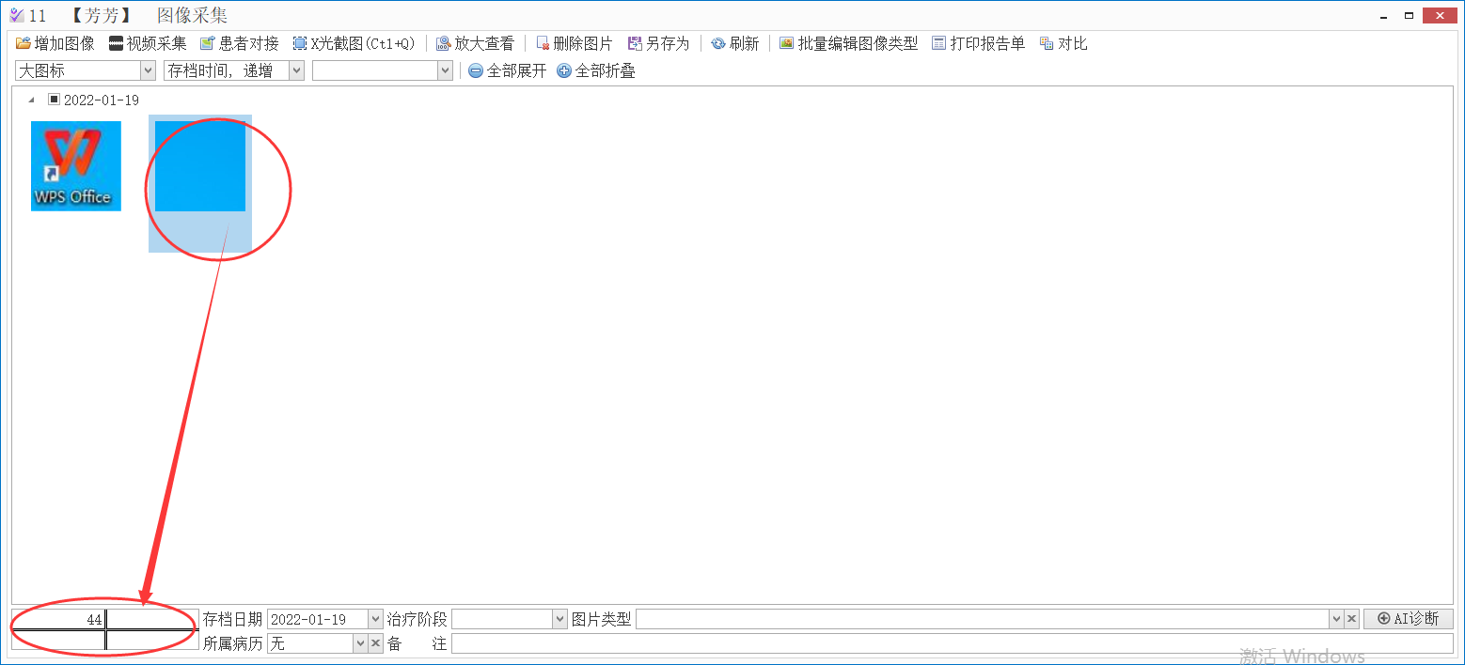Click the 2022-01-19 group date label
The width and height of the screenshot is (1465, 665).
tap(102, 101)
